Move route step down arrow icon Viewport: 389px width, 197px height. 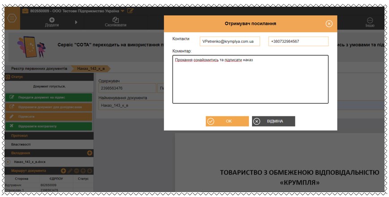point(90,171)
